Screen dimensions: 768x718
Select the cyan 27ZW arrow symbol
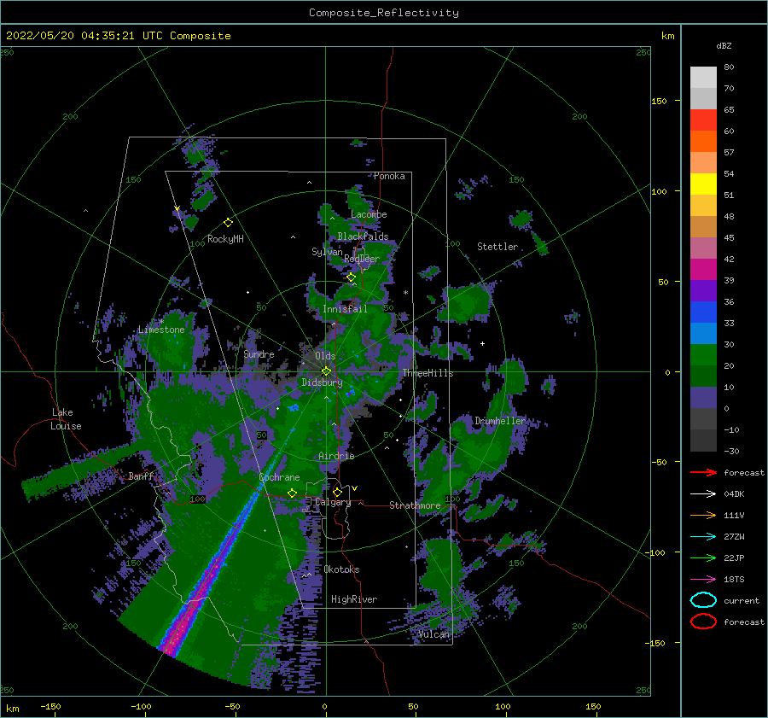tap(703, 537)
